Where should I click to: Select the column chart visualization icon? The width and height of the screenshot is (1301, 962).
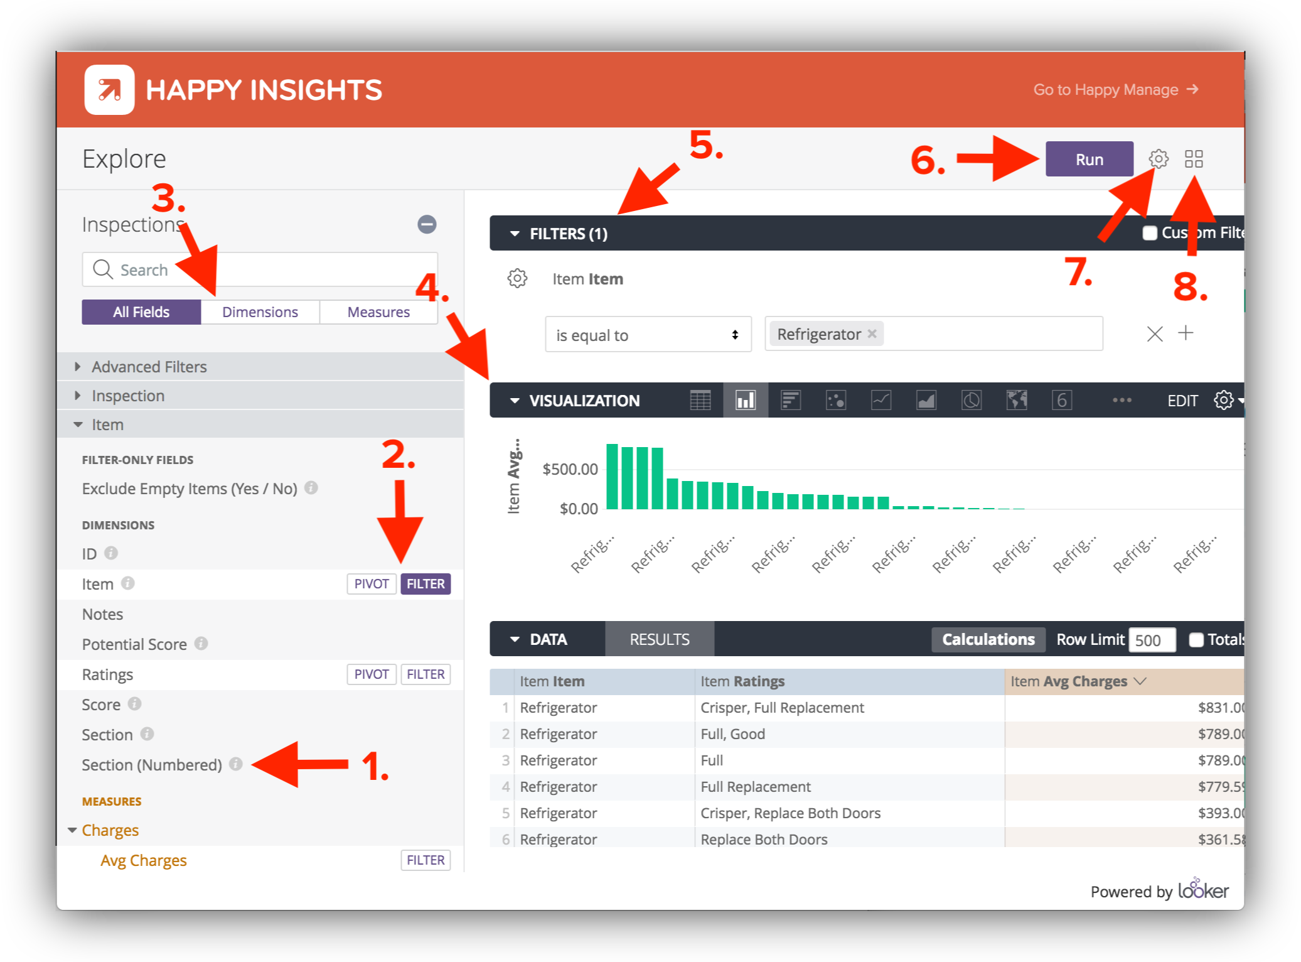745,400
